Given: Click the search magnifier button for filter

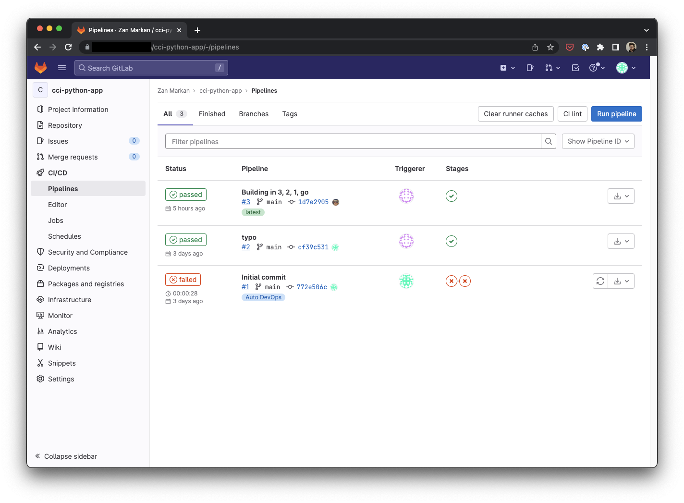Looking at the screenshot, I should click(549, 141).
